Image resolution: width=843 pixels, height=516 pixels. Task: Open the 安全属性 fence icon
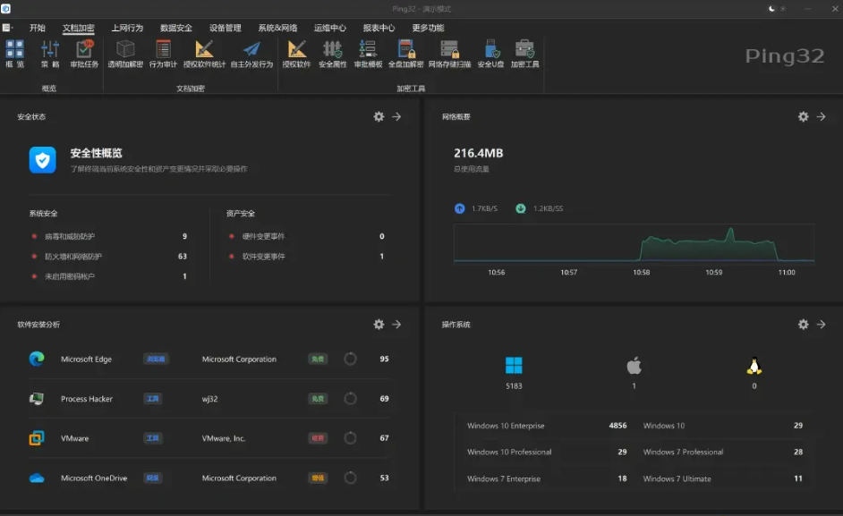pyautogui.click(x=332, y=49)
